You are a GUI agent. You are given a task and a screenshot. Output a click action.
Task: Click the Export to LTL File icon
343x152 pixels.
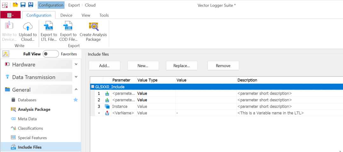pyautogui.click(x=49, y=26)
